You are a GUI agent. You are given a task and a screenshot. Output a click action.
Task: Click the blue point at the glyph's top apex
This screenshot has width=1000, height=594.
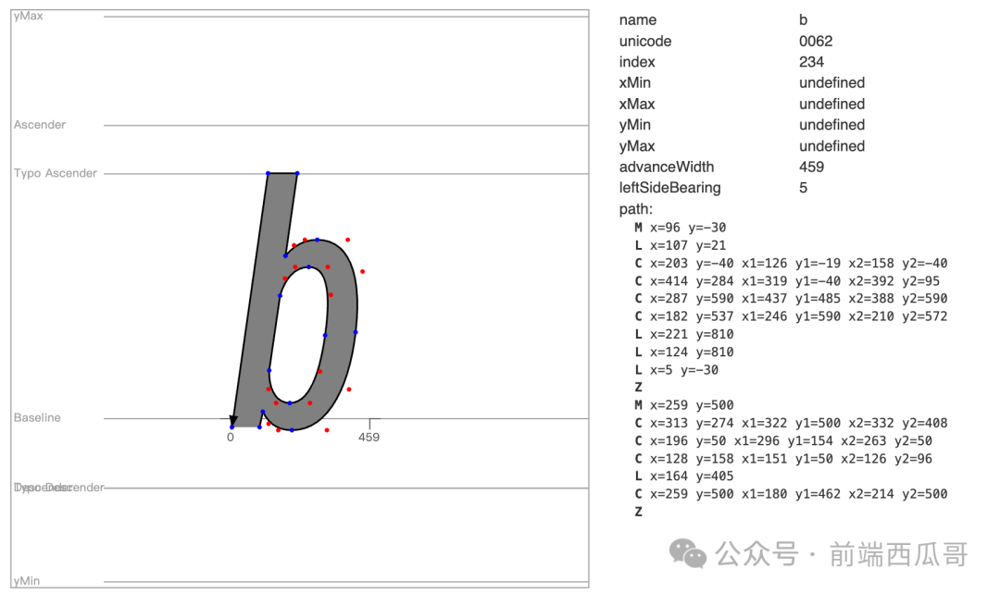(270, 174)
